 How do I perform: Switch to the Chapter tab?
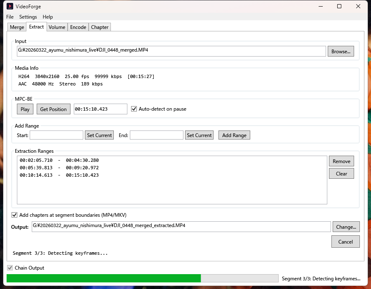click(x=100, y=27)
